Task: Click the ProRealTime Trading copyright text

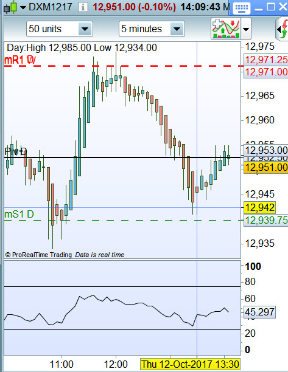Action: point(38,255)
